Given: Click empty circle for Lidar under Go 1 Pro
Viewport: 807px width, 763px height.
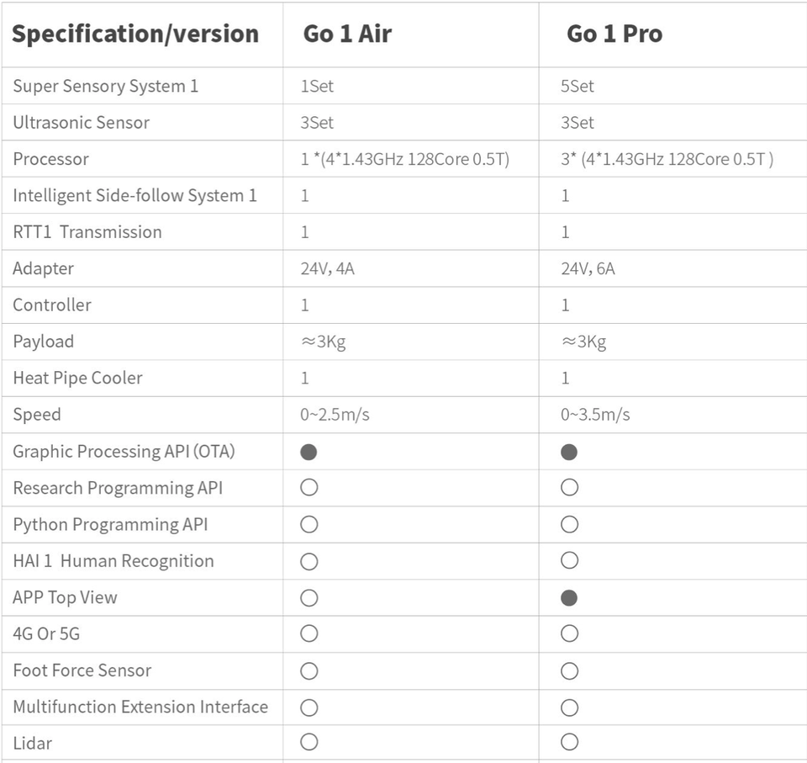Looking at the screenshot, I should click(x=569, y=742).
